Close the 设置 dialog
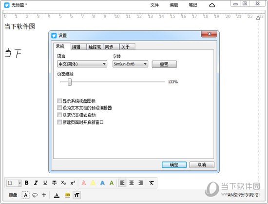Image resolution: width=268 pixels, height=204 pixels. pos(209,34)
